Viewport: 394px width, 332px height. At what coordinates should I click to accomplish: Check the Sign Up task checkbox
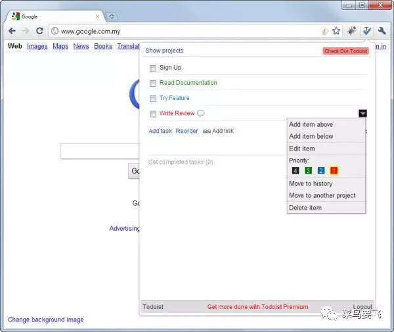click(153, 68)
